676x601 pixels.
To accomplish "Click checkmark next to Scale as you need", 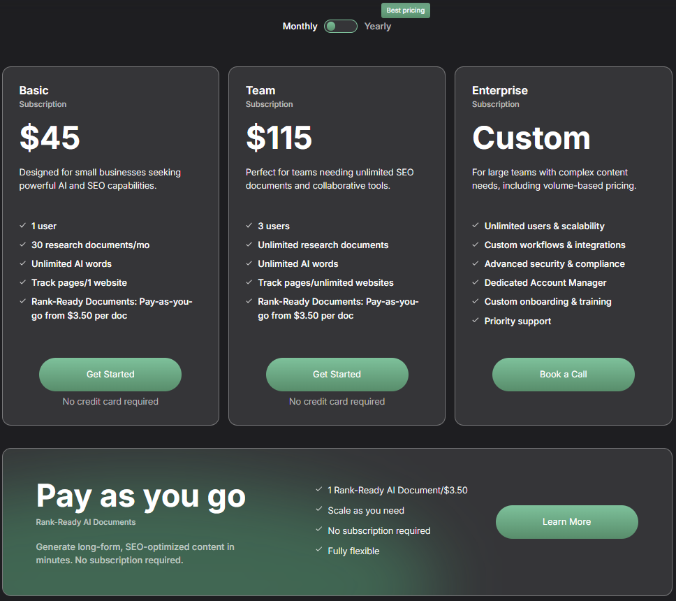I will (319, 509).
